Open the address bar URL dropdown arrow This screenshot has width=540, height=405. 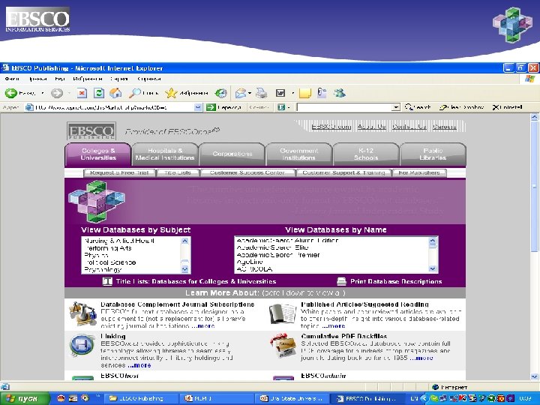pyautogui.click(x=198, y=107)
